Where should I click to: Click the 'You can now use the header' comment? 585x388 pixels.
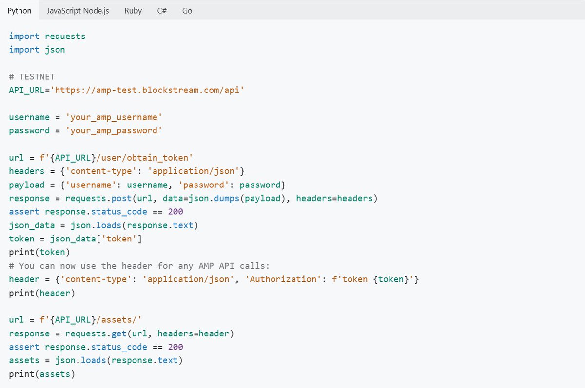(139, 266)
